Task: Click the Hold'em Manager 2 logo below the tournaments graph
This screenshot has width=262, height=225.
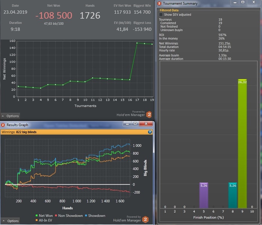Action: click(149, 114)
